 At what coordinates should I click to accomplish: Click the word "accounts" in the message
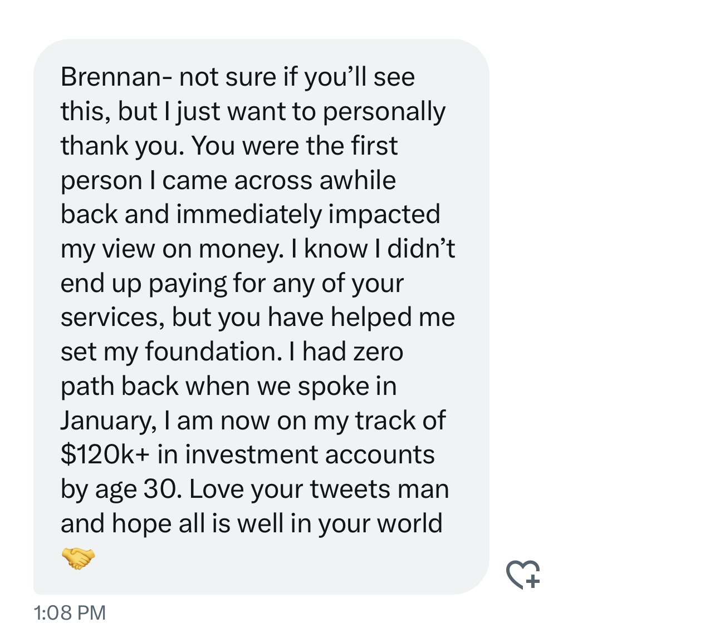(380, 455)
